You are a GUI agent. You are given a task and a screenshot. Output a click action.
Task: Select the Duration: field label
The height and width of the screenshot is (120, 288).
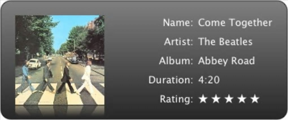pos(171,80)
